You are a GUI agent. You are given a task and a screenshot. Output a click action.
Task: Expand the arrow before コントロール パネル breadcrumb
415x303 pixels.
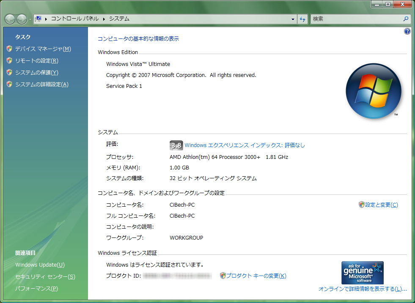(46, 19)
